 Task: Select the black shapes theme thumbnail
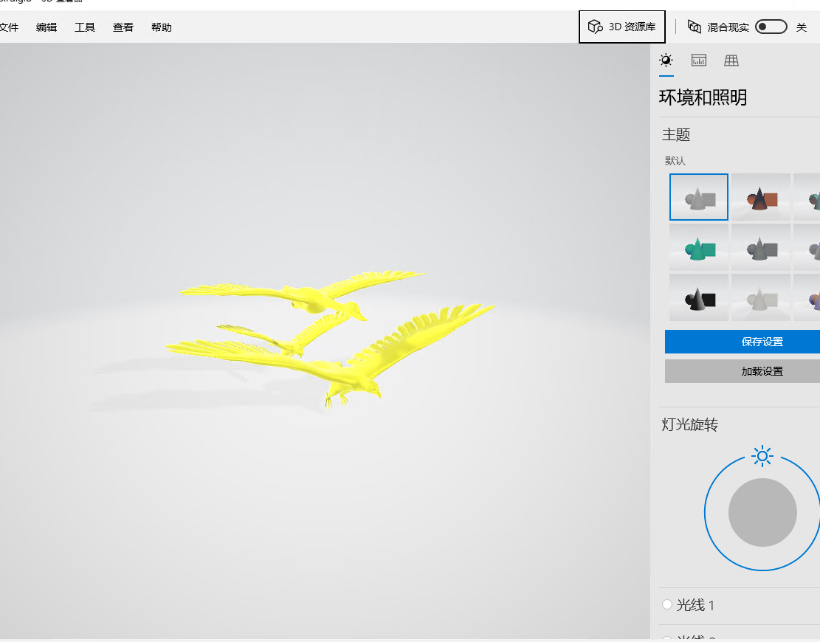(699, 297)
